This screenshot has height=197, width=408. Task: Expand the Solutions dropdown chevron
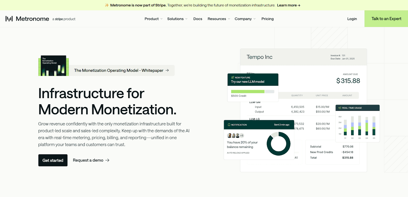pos(186,19)
